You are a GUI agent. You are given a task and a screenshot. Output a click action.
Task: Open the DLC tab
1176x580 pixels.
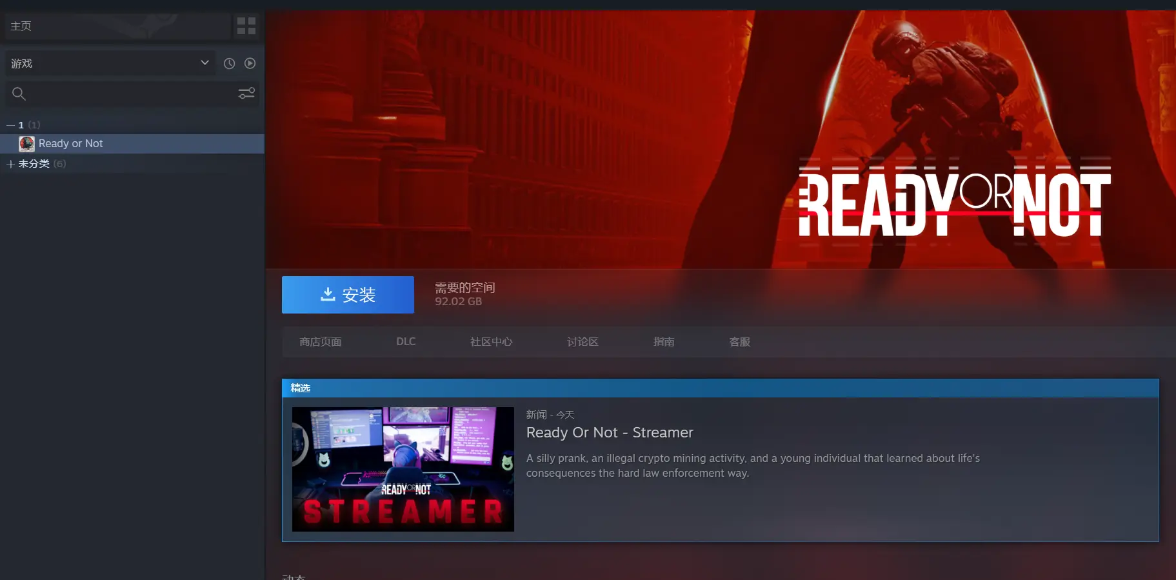coord(406,342)
